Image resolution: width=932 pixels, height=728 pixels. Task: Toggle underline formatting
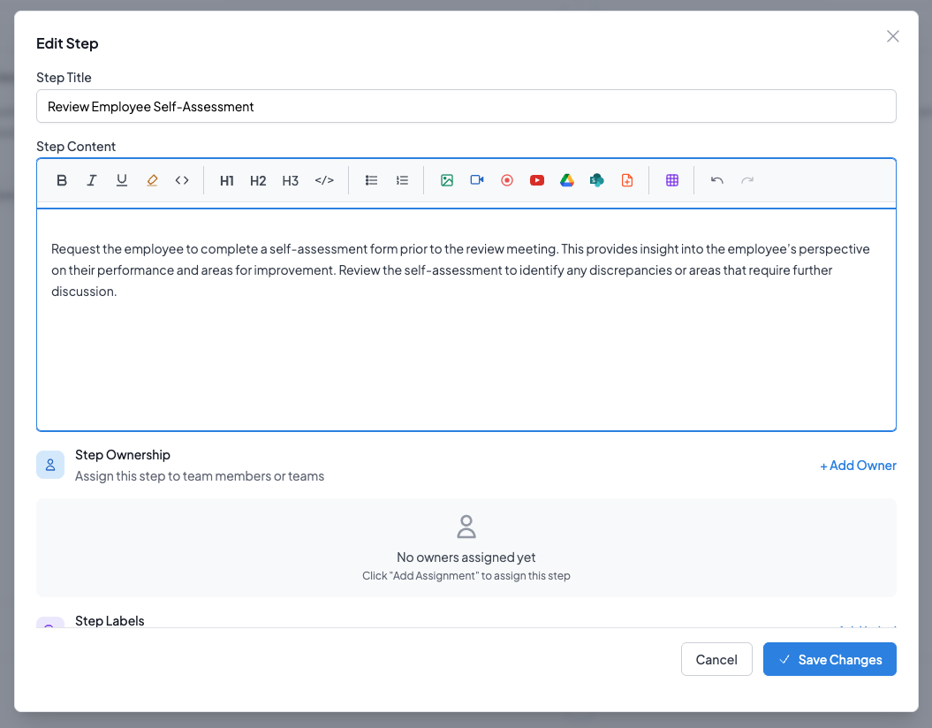122,180
